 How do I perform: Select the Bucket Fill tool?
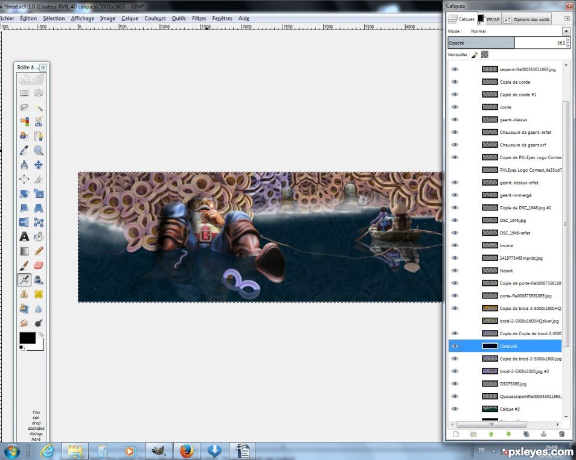tap(39, 236)
